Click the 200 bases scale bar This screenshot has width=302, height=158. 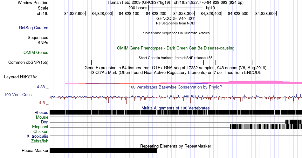[x=176, y=8]
